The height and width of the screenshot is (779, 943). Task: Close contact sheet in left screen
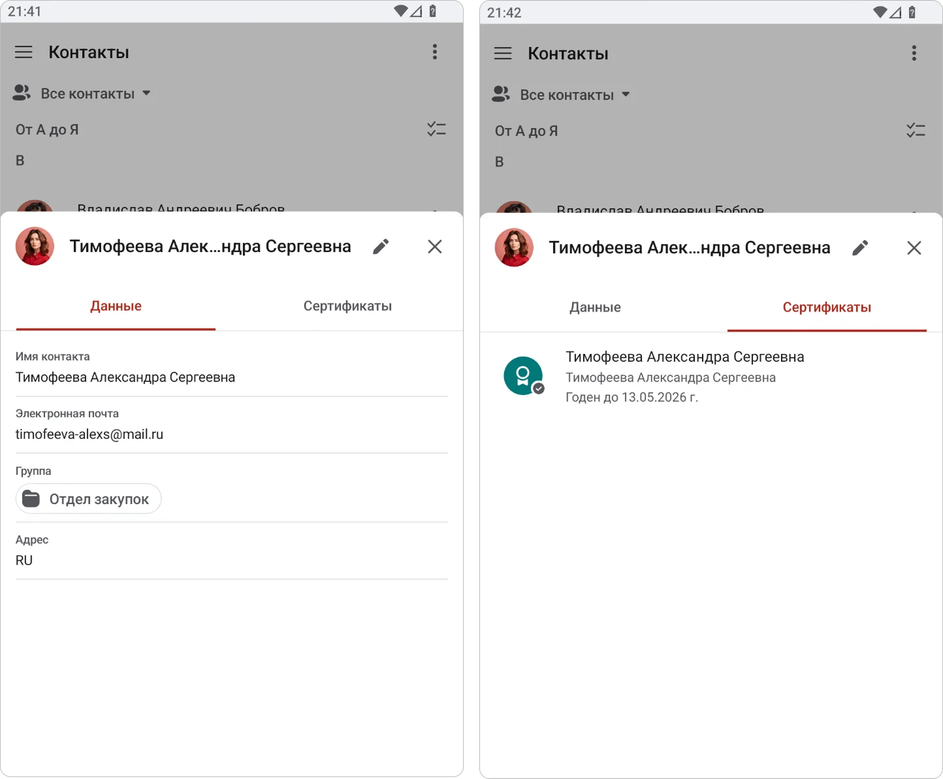pyautogui.click(x=435, y=246)
